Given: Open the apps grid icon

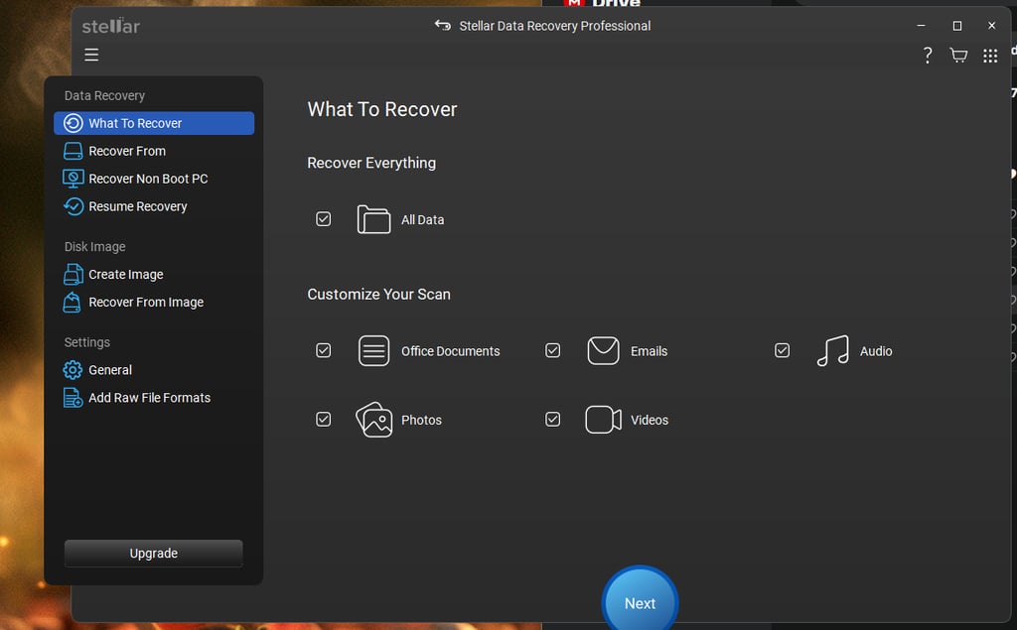Looking at the screenshot, I should pos(990,56).
